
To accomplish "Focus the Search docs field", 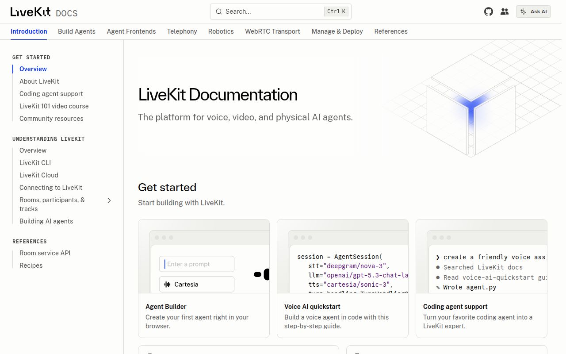I will 281,12.
